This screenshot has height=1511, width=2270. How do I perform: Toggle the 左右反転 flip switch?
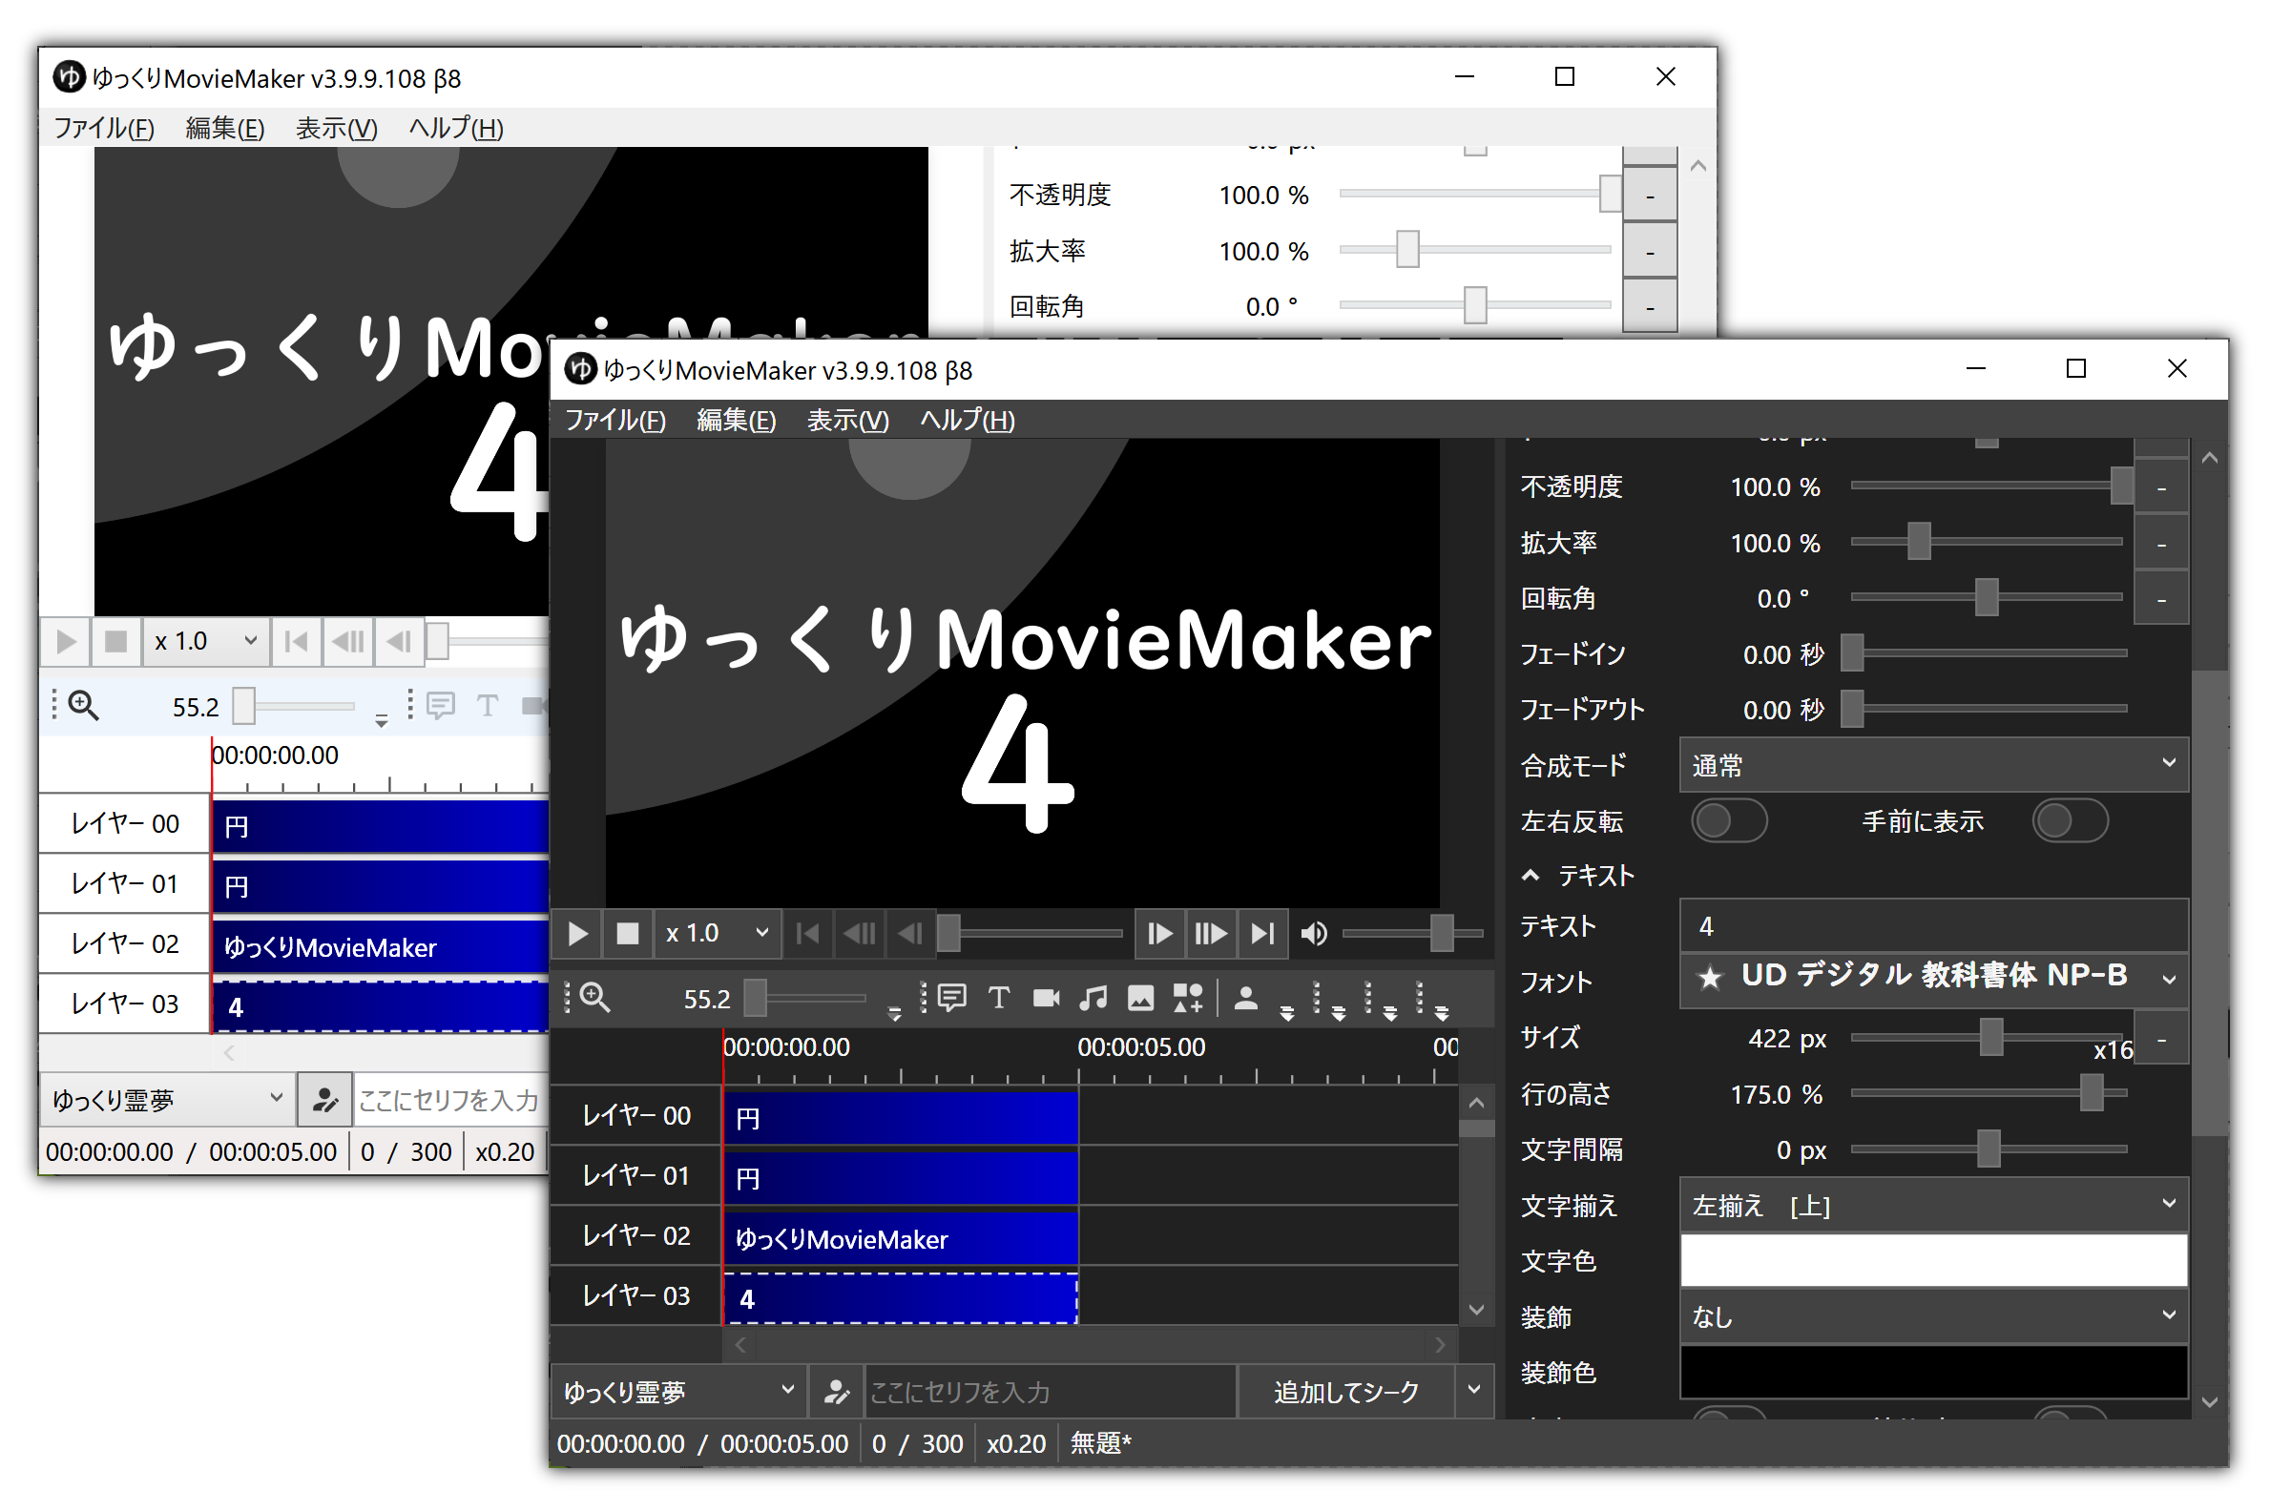(1729, 821)
